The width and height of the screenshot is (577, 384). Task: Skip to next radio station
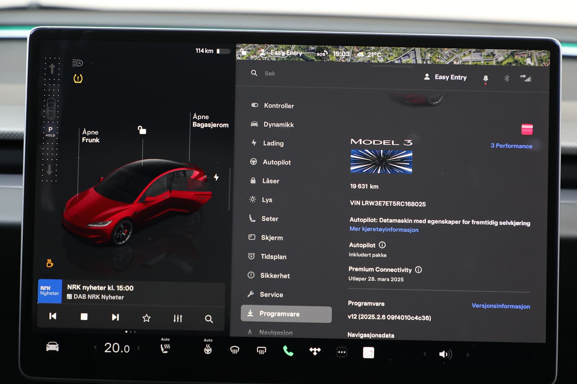tap(115, 317)
